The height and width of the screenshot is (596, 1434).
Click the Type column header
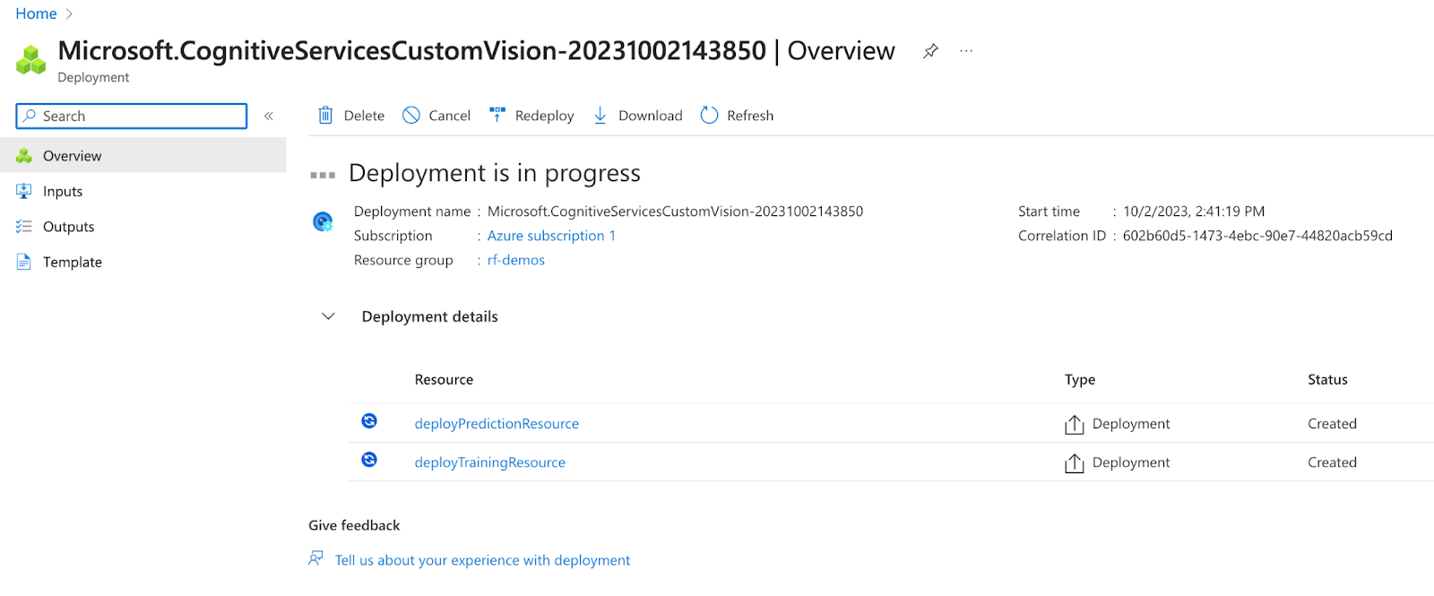(x=1080, y=379)
